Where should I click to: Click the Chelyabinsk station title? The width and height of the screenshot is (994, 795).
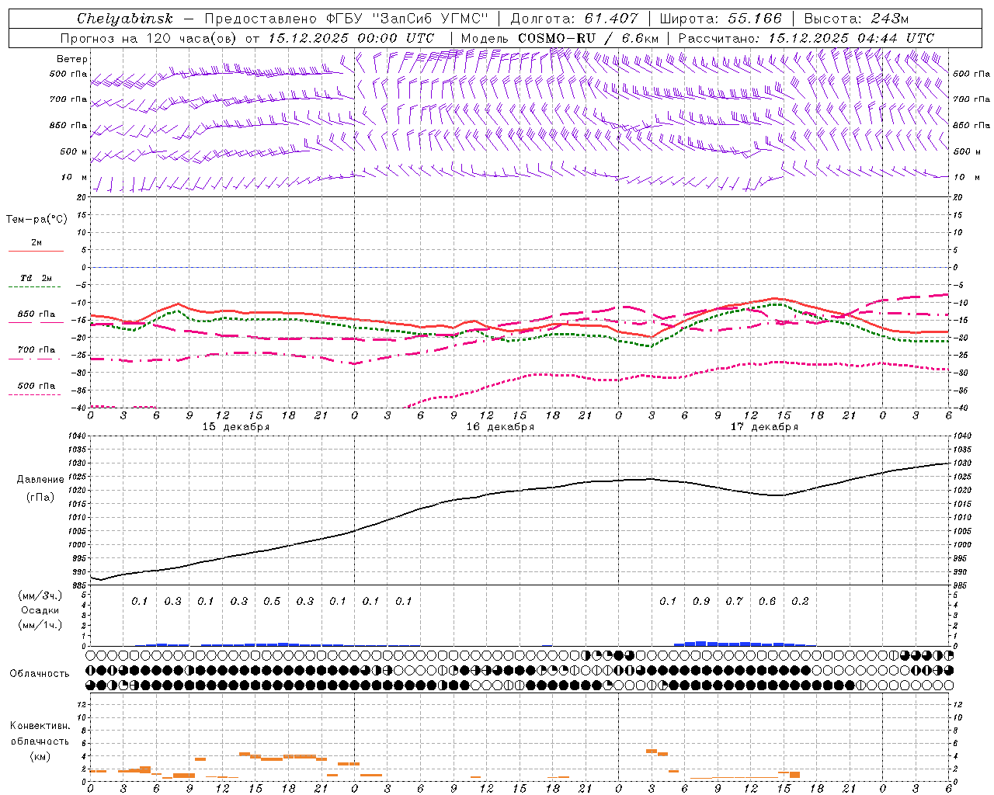tap(124, 19)
